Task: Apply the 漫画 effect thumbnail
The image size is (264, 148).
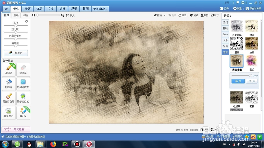Action: coord(237,43)
